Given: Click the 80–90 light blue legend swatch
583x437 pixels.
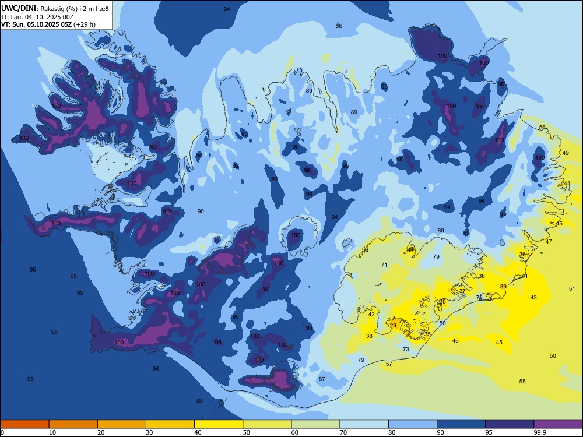Looking at the screenshot, I should pyautogui.click(x=413, y=424).
